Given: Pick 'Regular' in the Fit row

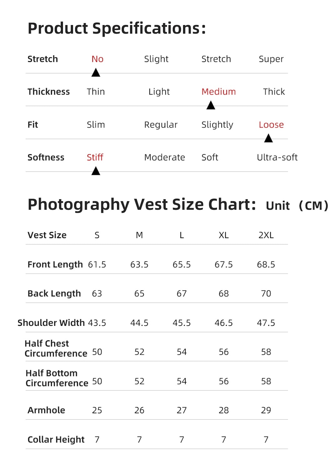Looking at the screenshot, I should point(161,125).
